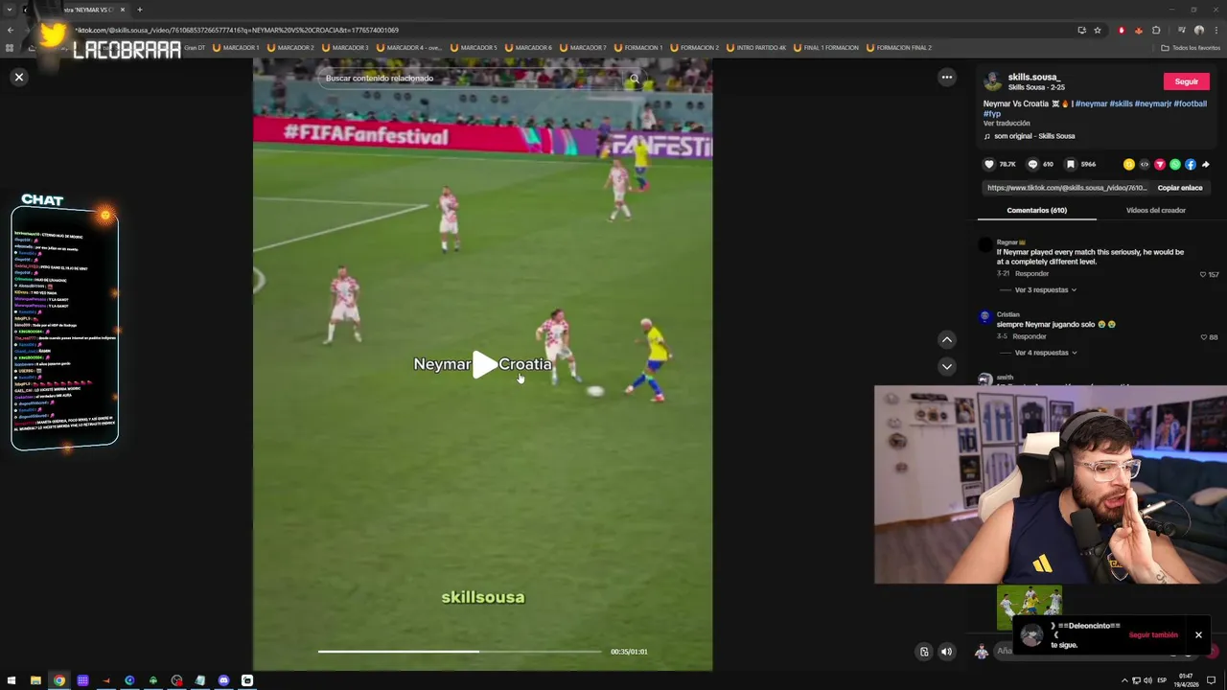Save the video with the bookmark icon
This screenshot has width=1227, height=690.
pos(1070,164)
